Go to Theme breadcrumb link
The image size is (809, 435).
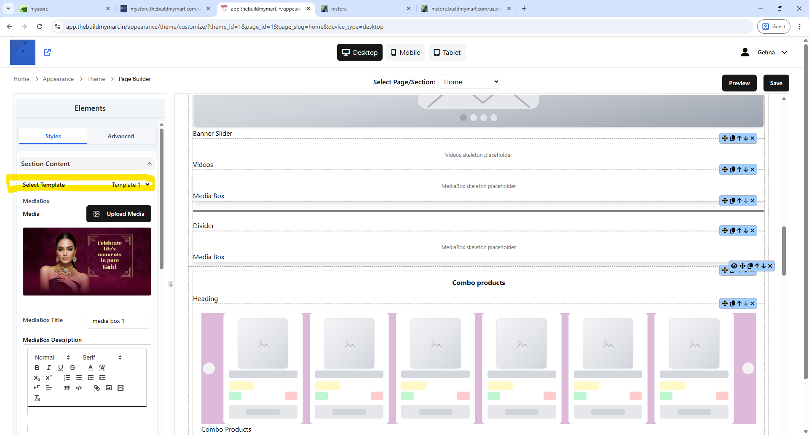pos(96,79)
